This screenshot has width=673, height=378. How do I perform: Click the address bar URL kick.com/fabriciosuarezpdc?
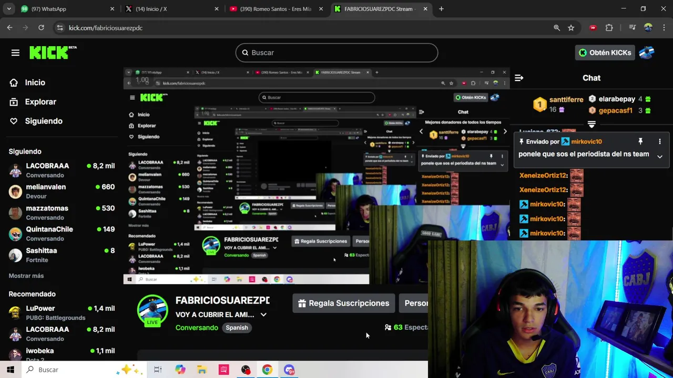pyautogui.click(x=106, y=28)
